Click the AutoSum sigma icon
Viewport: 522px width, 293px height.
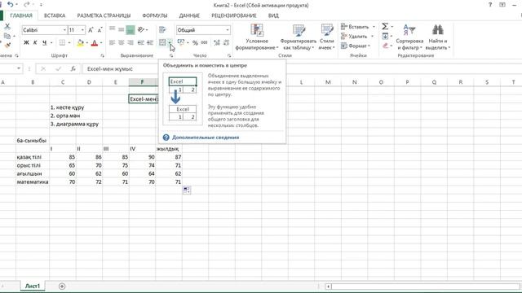tap(385, 26)
